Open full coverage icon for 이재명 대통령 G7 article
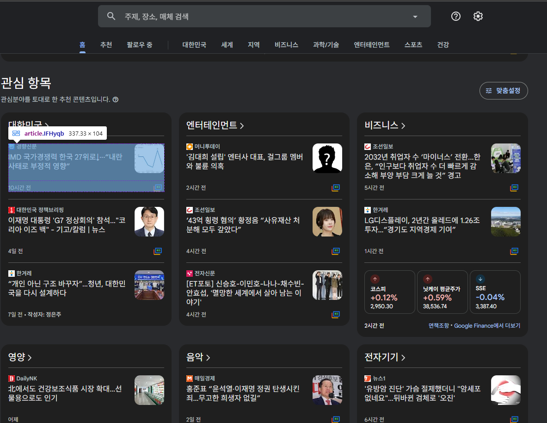547x423 pixels. point(158,251)
